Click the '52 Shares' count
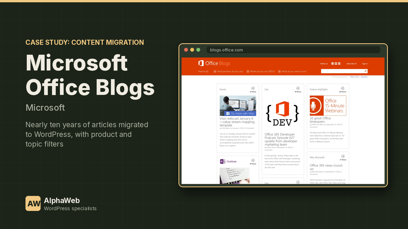The image size is (408, 229). 253,92
